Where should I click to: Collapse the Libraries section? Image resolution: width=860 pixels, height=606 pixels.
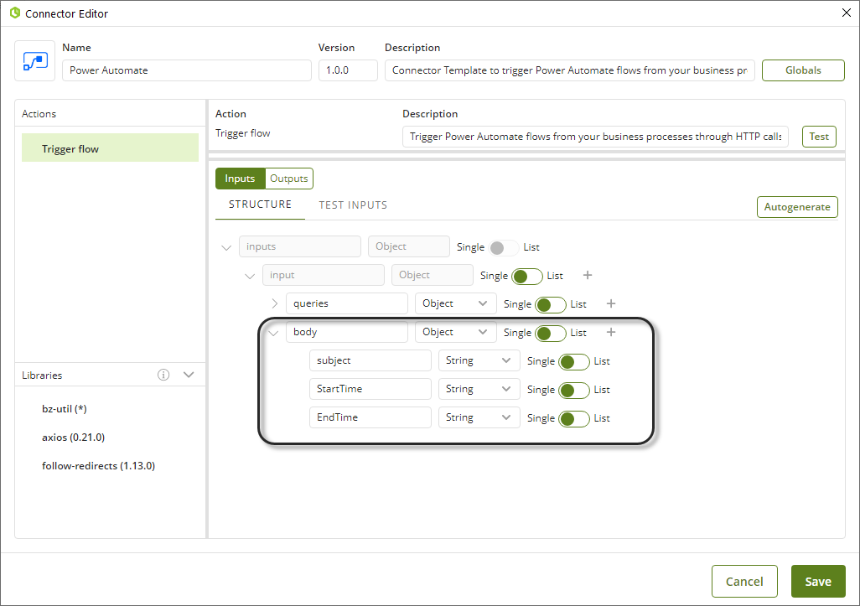tap(189, 375)
